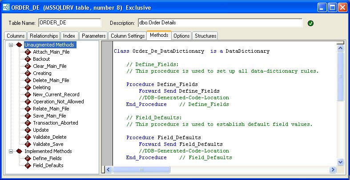Click the Table Name input field

[70, 23]
